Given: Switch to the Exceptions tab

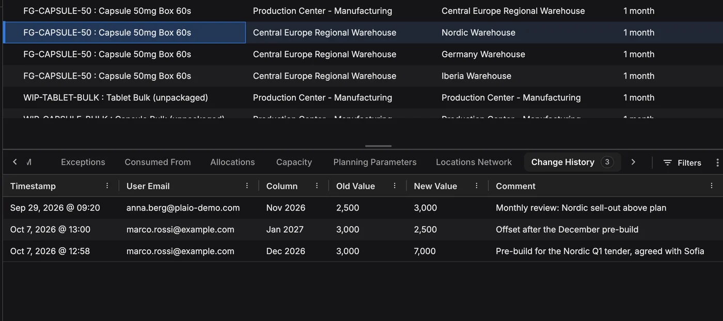Looking at the screenshot, I should pyautogui.click(x=83, y=162).
